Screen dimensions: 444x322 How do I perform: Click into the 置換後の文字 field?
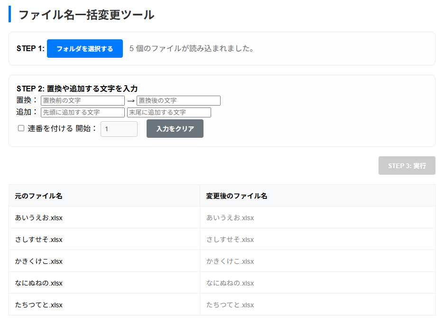click(x=178, y=101)
